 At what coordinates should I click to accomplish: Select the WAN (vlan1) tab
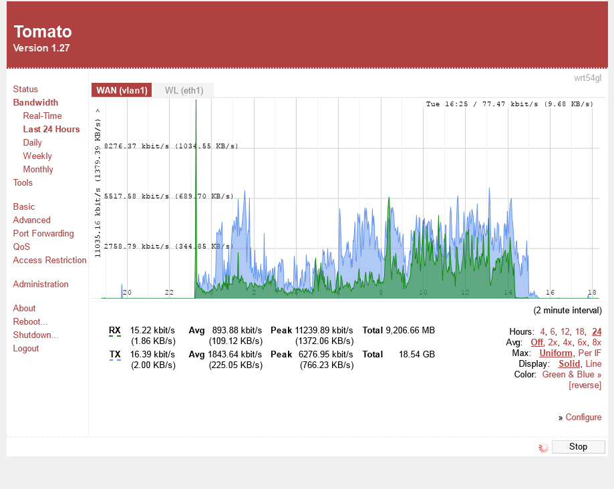(122, 90)
